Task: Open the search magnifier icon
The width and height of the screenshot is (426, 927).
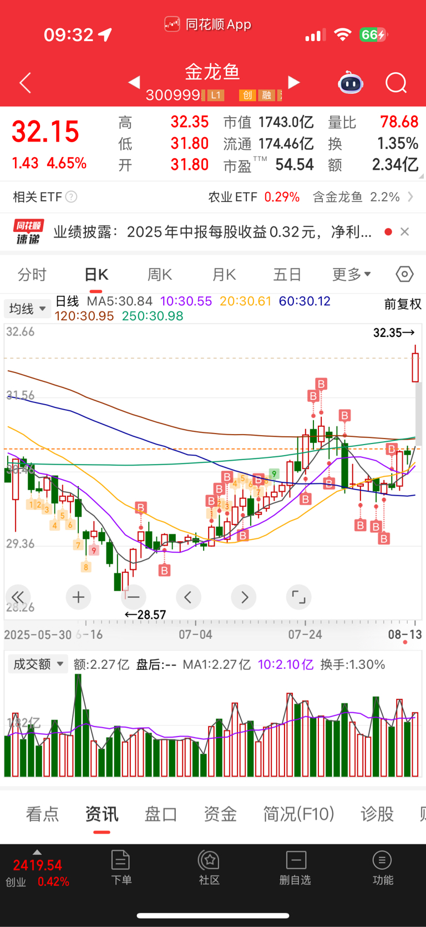Action: tap(396, 83)
